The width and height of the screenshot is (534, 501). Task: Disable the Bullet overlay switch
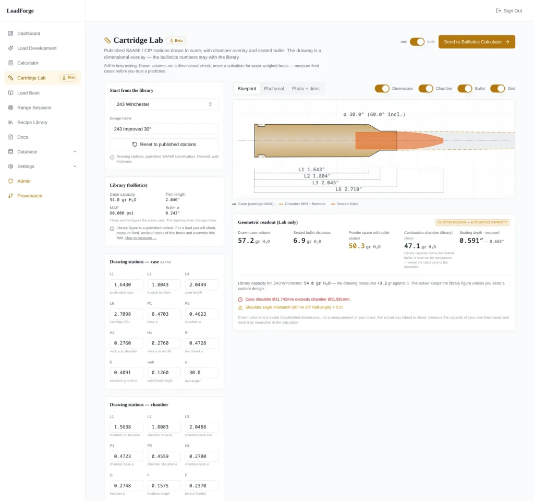pyautogui.click(x=465, y=89)
